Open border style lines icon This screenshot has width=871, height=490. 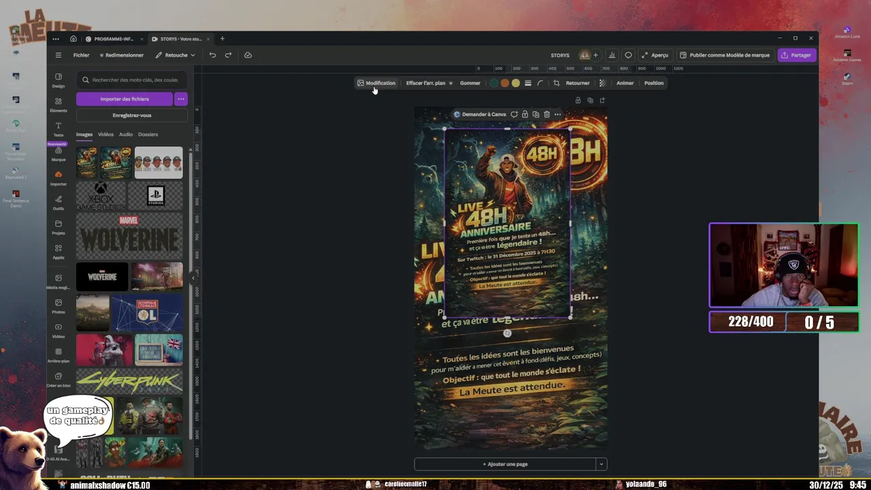(x=527, y=83)
